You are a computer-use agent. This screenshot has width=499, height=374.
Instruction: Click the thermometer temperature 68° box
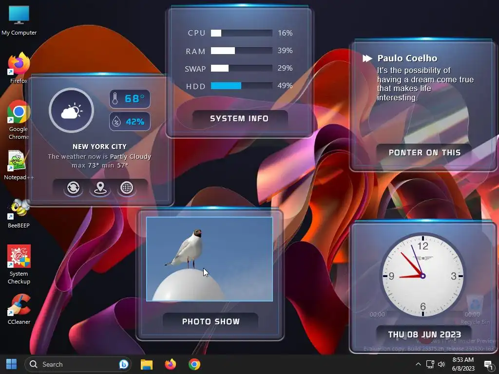click(130, 99)
